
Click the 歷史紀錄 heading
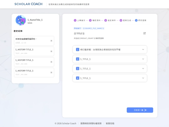click(18, 31)
